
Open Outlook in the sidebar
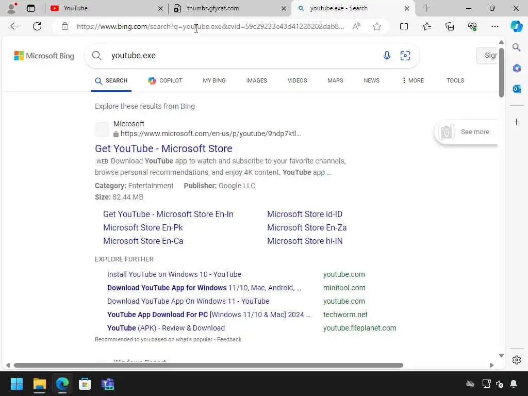[x=517, y=89]
